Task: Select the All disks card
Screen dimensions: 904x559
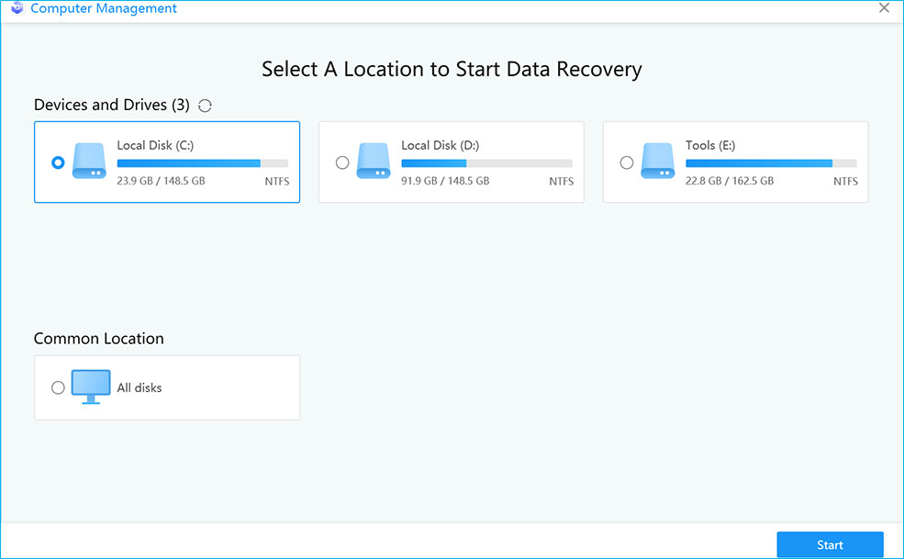Action: tap(166, 386)
